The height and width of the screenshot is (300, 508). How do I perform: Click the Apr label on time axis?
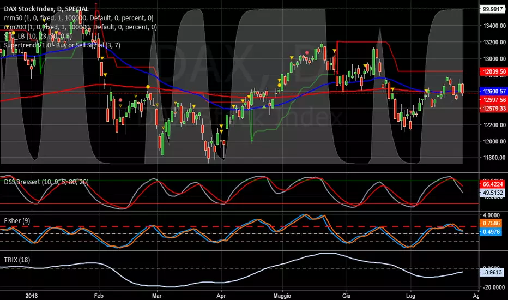point(221,296)
